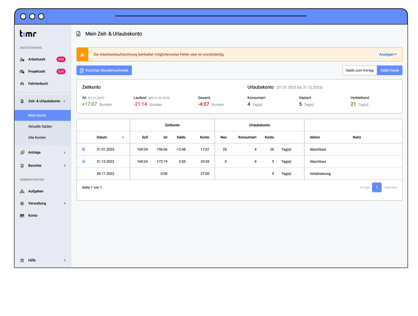Image resolution: width=418 pixels, height=316 pixels.
Task: Open Konto in the sidebar
Action: click(33, 216)
